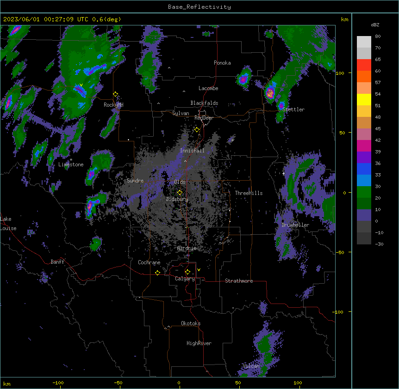
Task: Select the Banff town label
Action: [57, 262]
